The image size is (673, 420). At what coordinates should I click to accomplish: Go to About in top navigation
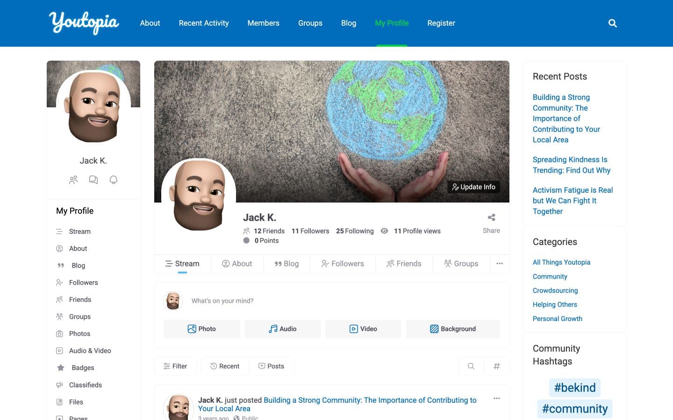coord(150,23)
